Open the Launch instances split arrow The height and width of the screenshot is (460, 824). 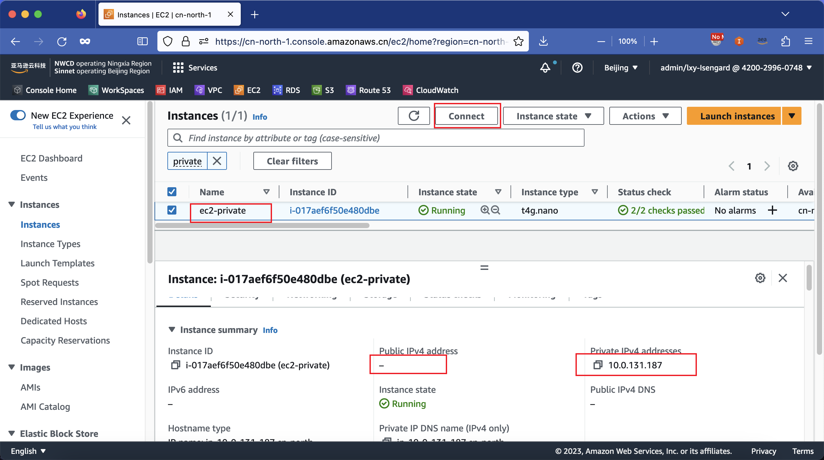coord(792,116)
